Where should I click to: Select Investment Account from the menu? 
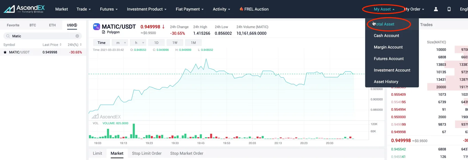pyautogui.click(x=392, y=70)
